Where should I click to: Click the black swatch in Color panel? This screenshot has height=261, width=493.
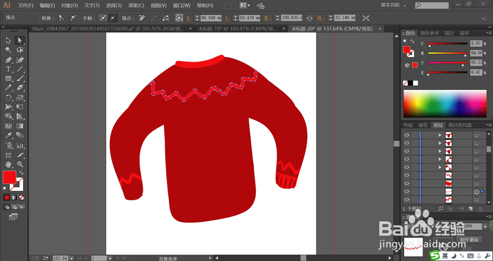point(410,83)
